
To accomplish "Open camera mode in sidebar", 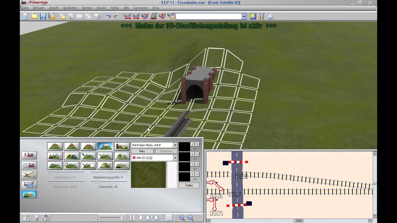I will click(x=29, y=185).
